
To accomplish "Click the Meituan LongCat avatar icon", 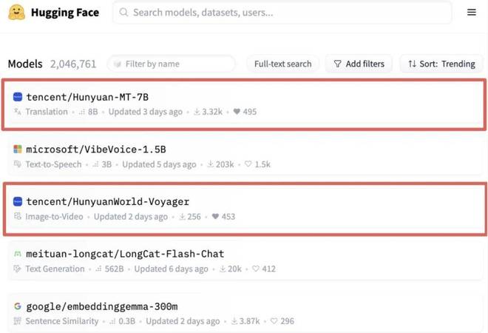I will coord(18,254).
